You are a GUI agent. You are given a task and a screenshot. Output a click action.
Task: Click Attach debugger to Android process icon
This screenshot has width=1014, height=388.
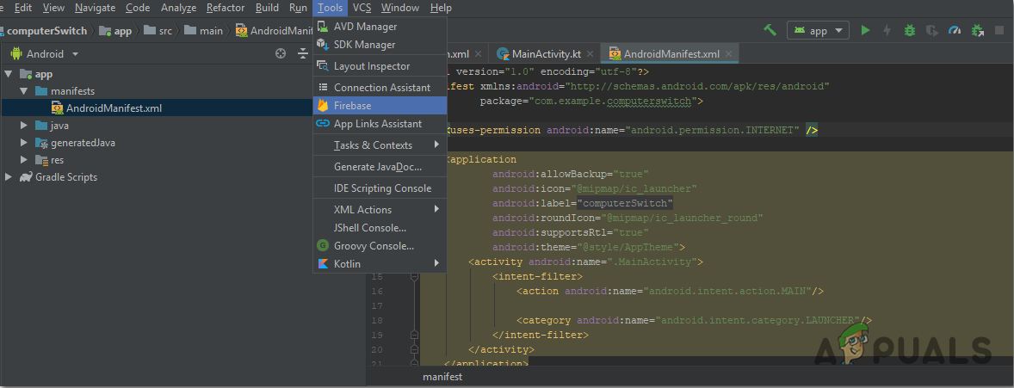point(977,30)
